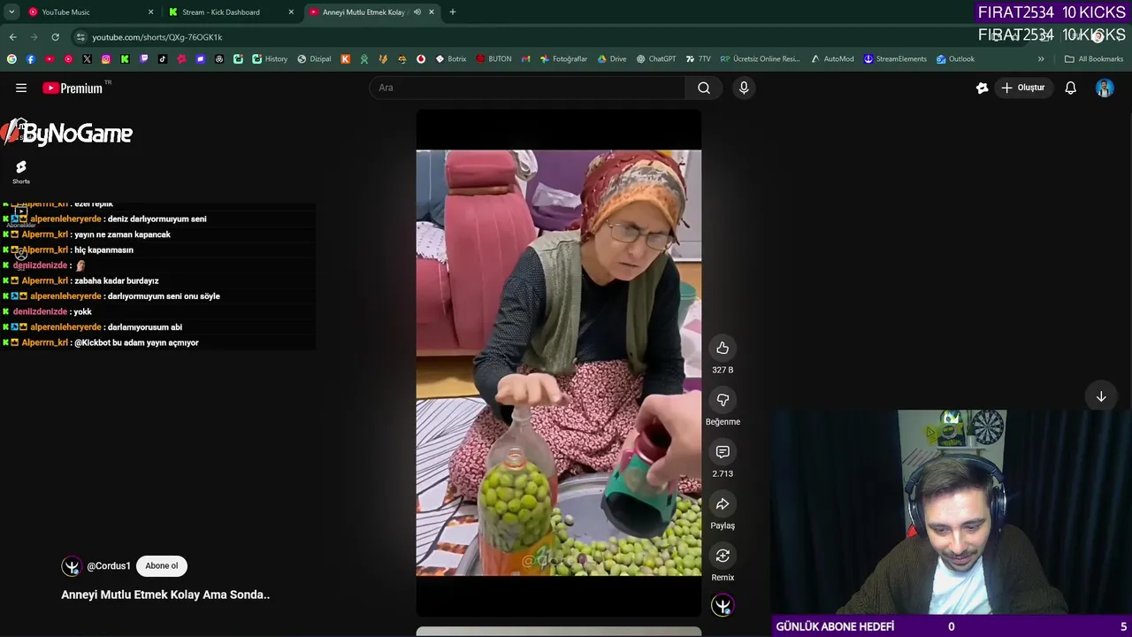
Task: Click the address bar URL
Action: (157, 37)
